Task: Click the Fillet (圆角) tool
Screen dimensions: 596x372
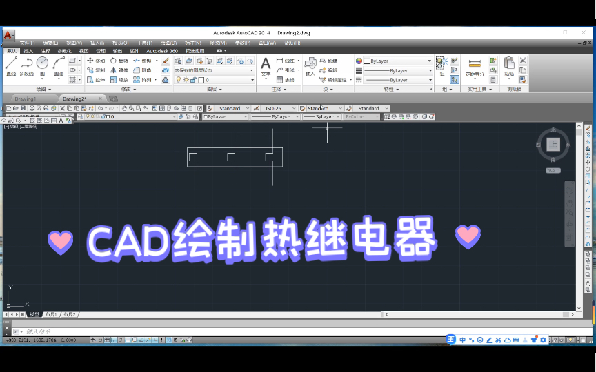Action: coord(143,70)
